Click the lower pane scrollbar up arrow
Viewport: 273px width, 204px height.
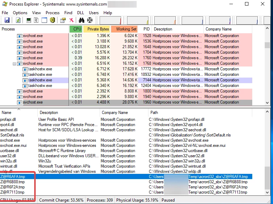coord(267,112)
